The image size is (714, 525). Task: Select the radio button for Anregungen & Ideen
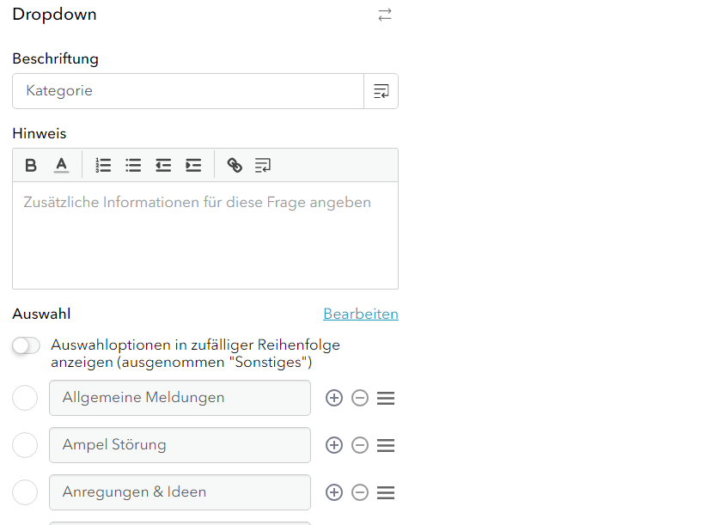tap(25, 492)
